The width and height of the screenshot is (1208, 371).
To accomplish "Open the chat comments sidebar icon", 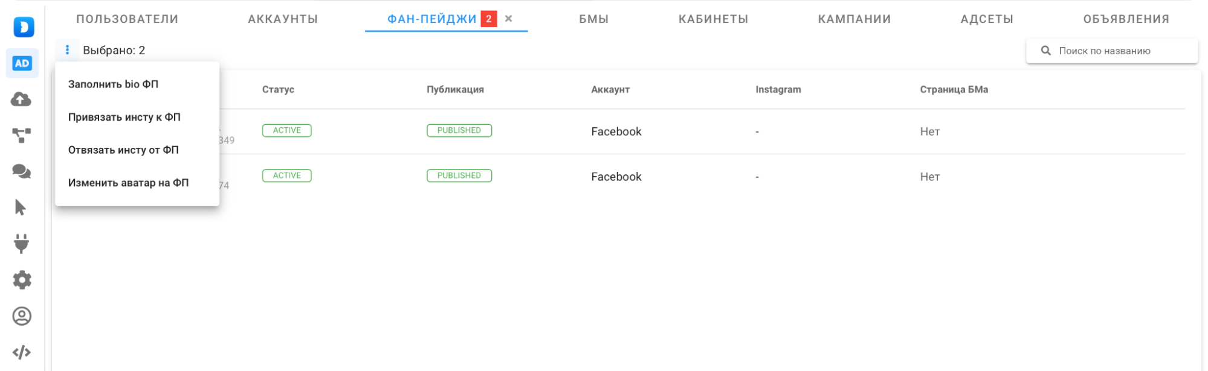I will (22, 171).
